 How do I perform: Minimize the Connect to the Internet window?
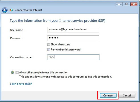coord(119,4)
